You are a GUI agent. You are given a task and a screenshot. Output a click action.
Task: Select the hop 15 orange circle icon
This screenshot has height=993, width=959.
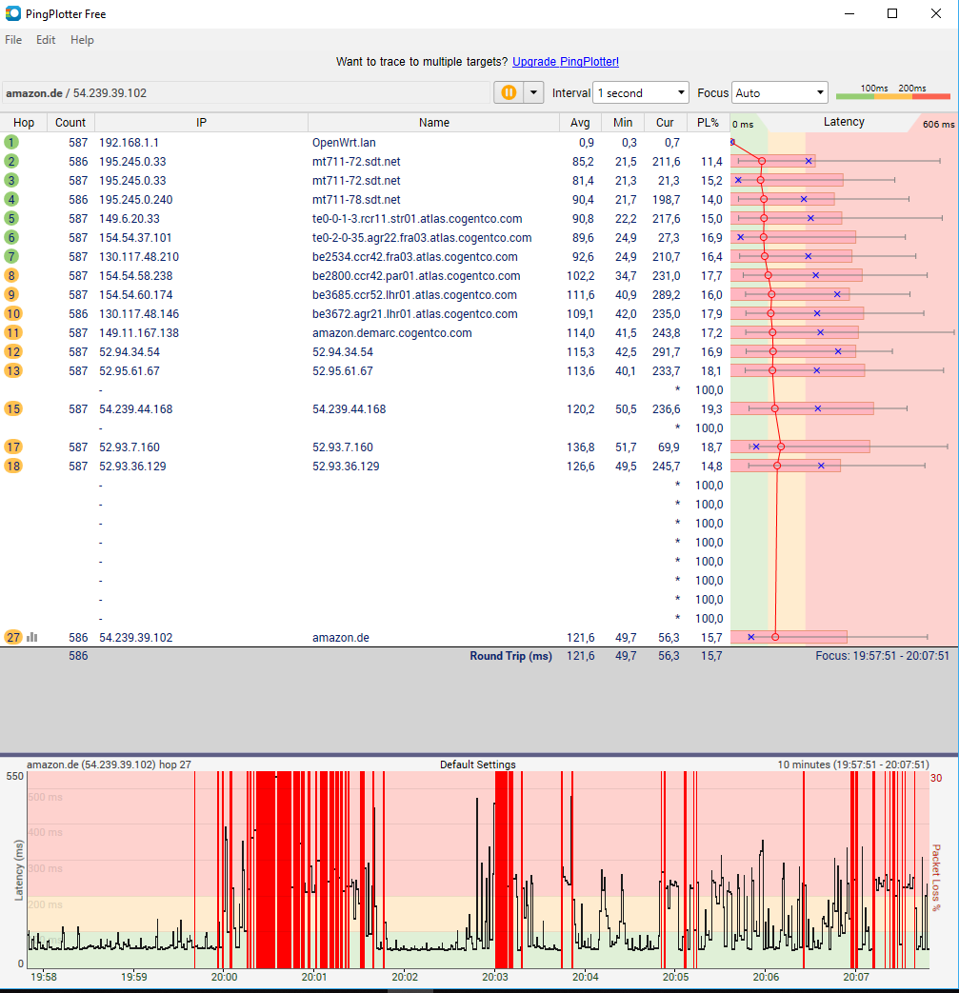pos(12,408)
